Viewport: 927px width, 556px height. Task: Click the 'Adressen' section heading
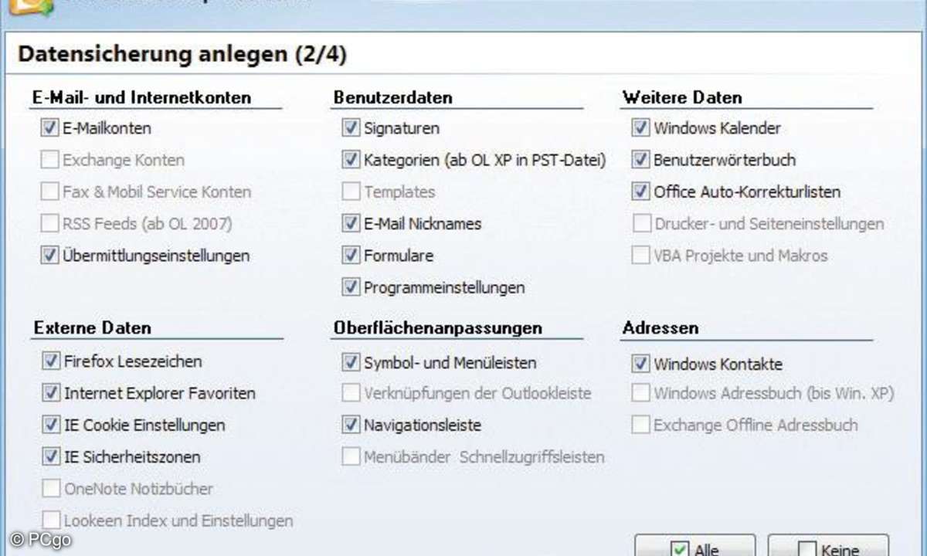(660, 327)
